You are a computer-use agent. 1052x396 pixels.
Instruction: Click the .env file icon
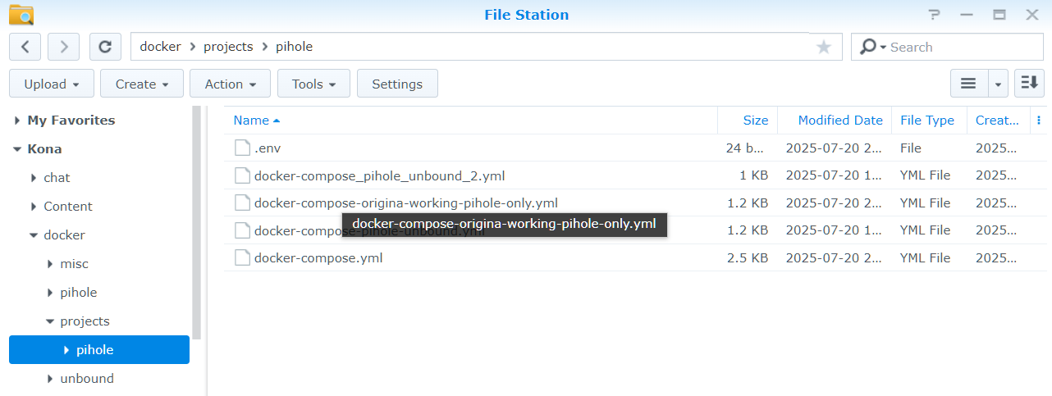pos(242,148)
